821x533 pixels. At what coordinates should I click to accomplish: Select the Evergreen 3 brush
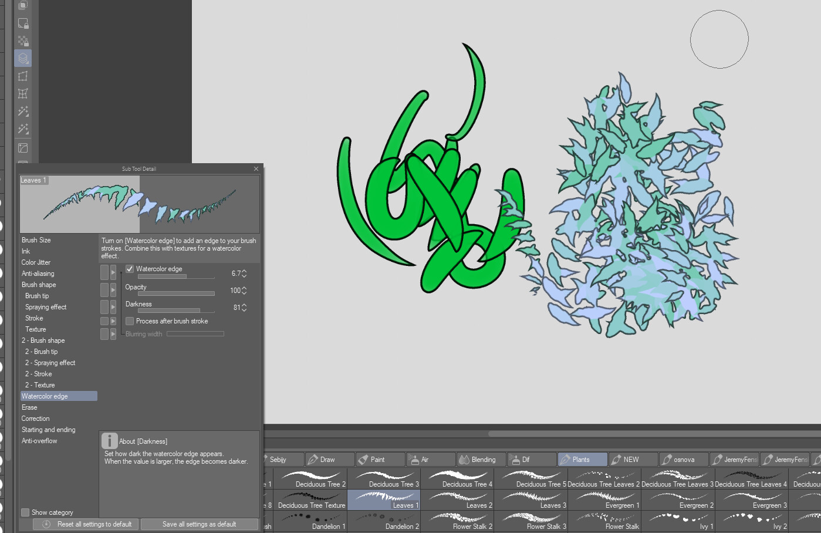pyautogui.click(x=752, y=500)
